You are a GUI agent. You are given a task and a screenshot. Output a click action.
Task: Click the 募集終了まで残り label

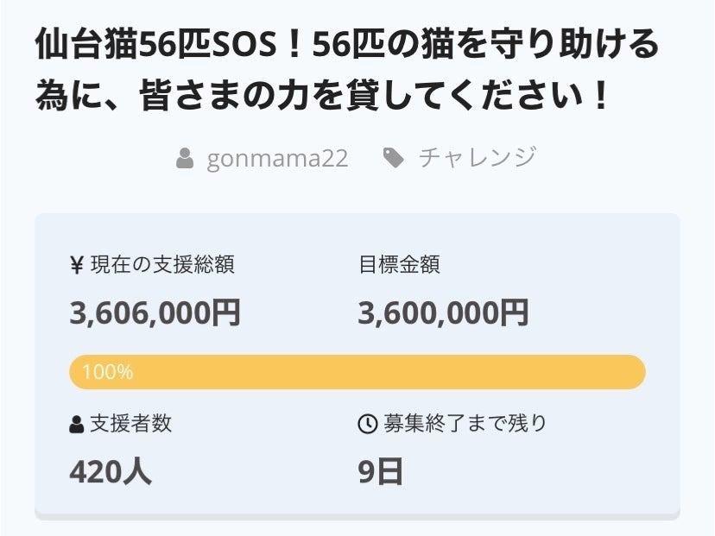pos(465,424)
